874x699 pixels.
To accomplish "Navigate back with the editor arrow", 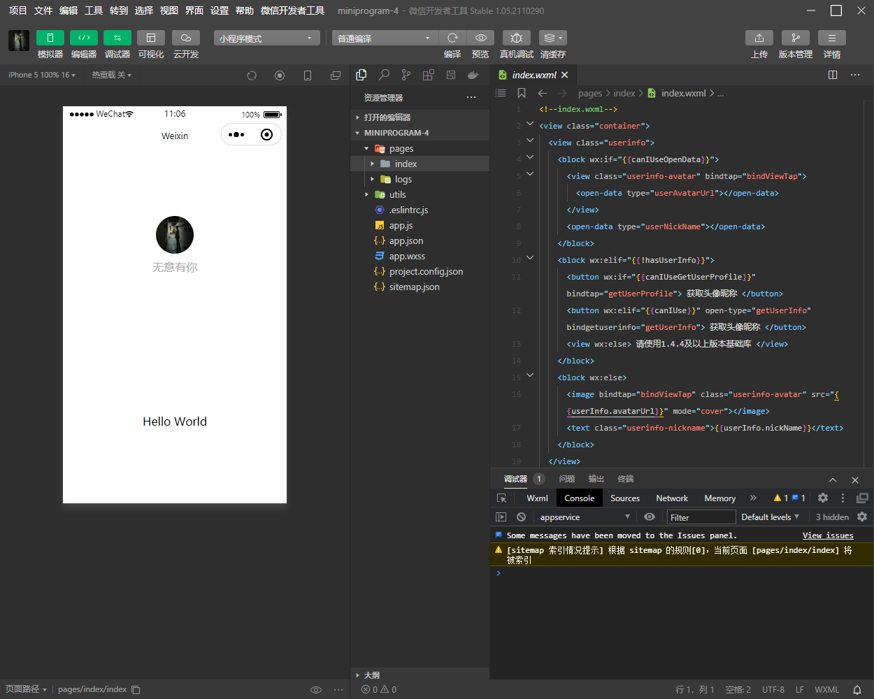I will [543, 93].
